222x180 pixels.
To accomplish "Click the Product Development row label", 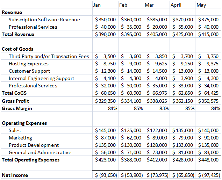I will coord(34,145).
